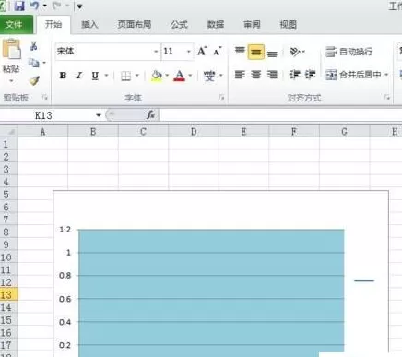Open the Name Box dropdown arrow

coord(99,115)
